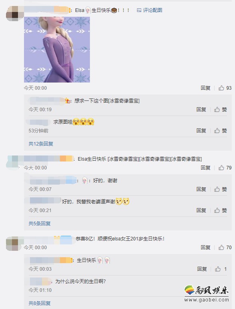
Task: Expand 共5条回复 thread
Action: (x=40, y=223)
